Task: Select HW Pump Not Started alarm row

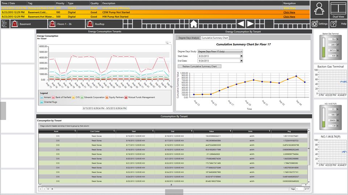Action: coord(155,17)
